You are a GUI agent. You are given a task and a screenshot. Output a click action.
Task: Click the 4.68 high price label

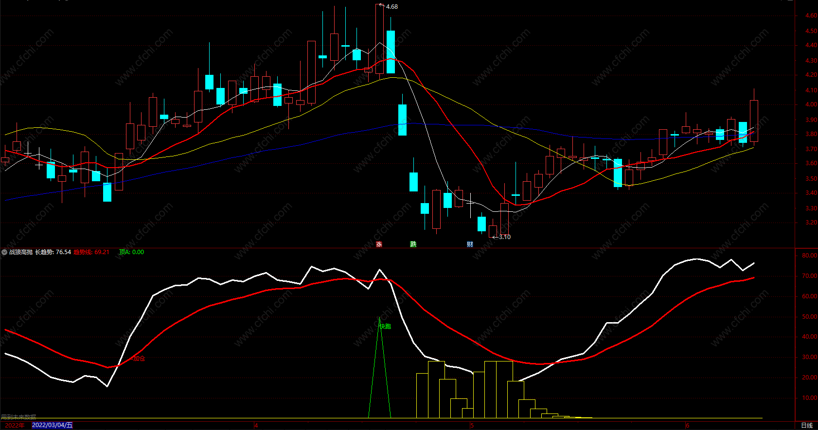tap(391, 7)
